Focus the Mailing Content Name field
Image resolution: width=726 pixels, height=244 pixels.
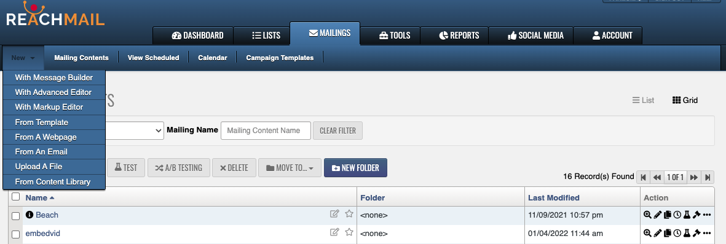tap(266, 131)
